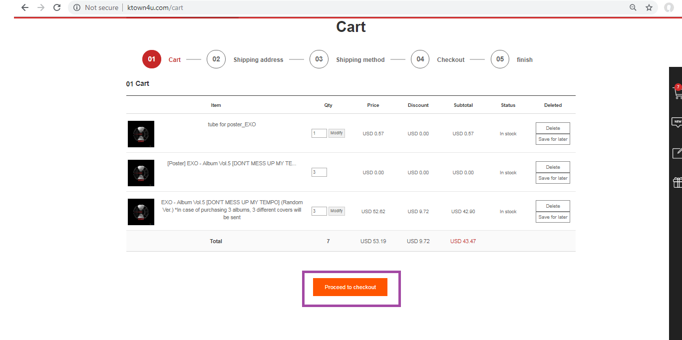Click the Total row label
The height and width of the screenshot is (340, 682).
point(216,241)
